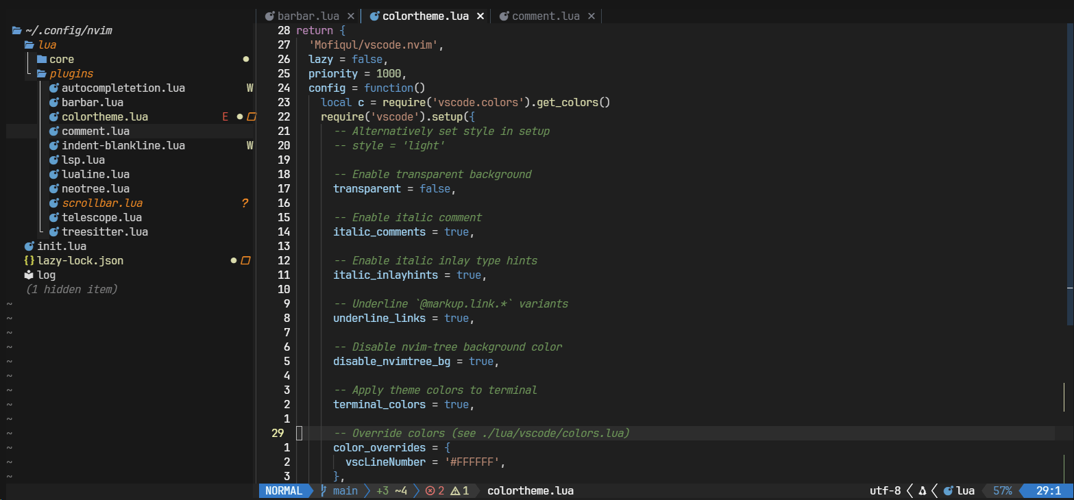The image size is (1074, 500).
Task: Click the git branch icon in statusline
Action: click(x=324, y=491)
